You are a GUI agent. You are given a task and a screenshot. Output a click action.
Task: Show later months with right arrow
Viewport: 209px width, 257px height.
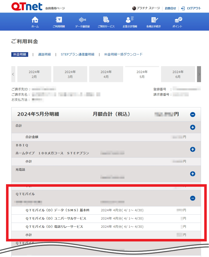coord(199,74)
